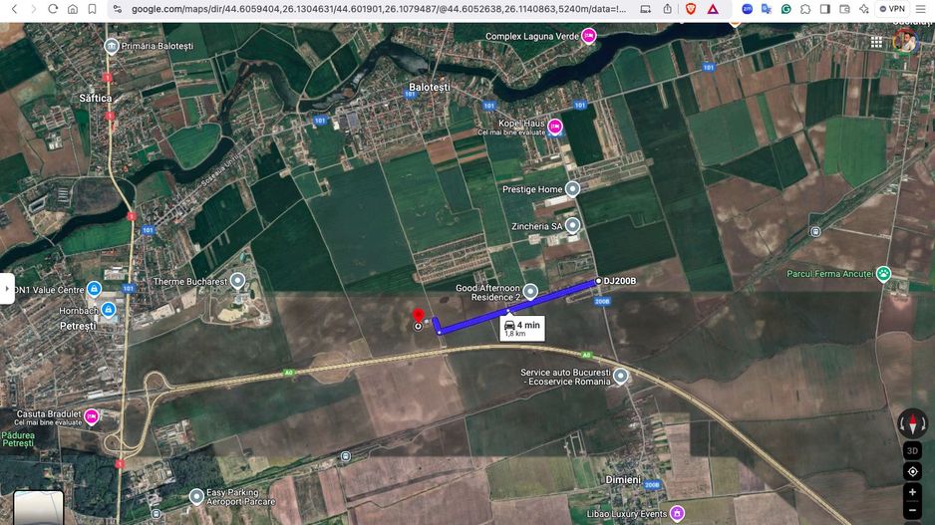Select the Primăria Balotești marker
This screenshot has width=935, height=525.
(111, 46)
